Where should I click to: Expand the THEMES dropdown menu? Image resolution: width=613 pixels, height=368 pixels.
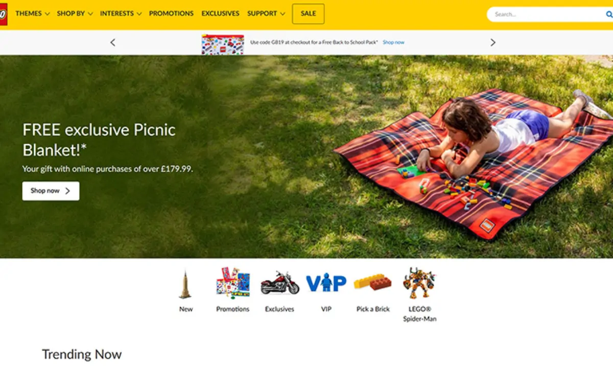tap(33, 14)
